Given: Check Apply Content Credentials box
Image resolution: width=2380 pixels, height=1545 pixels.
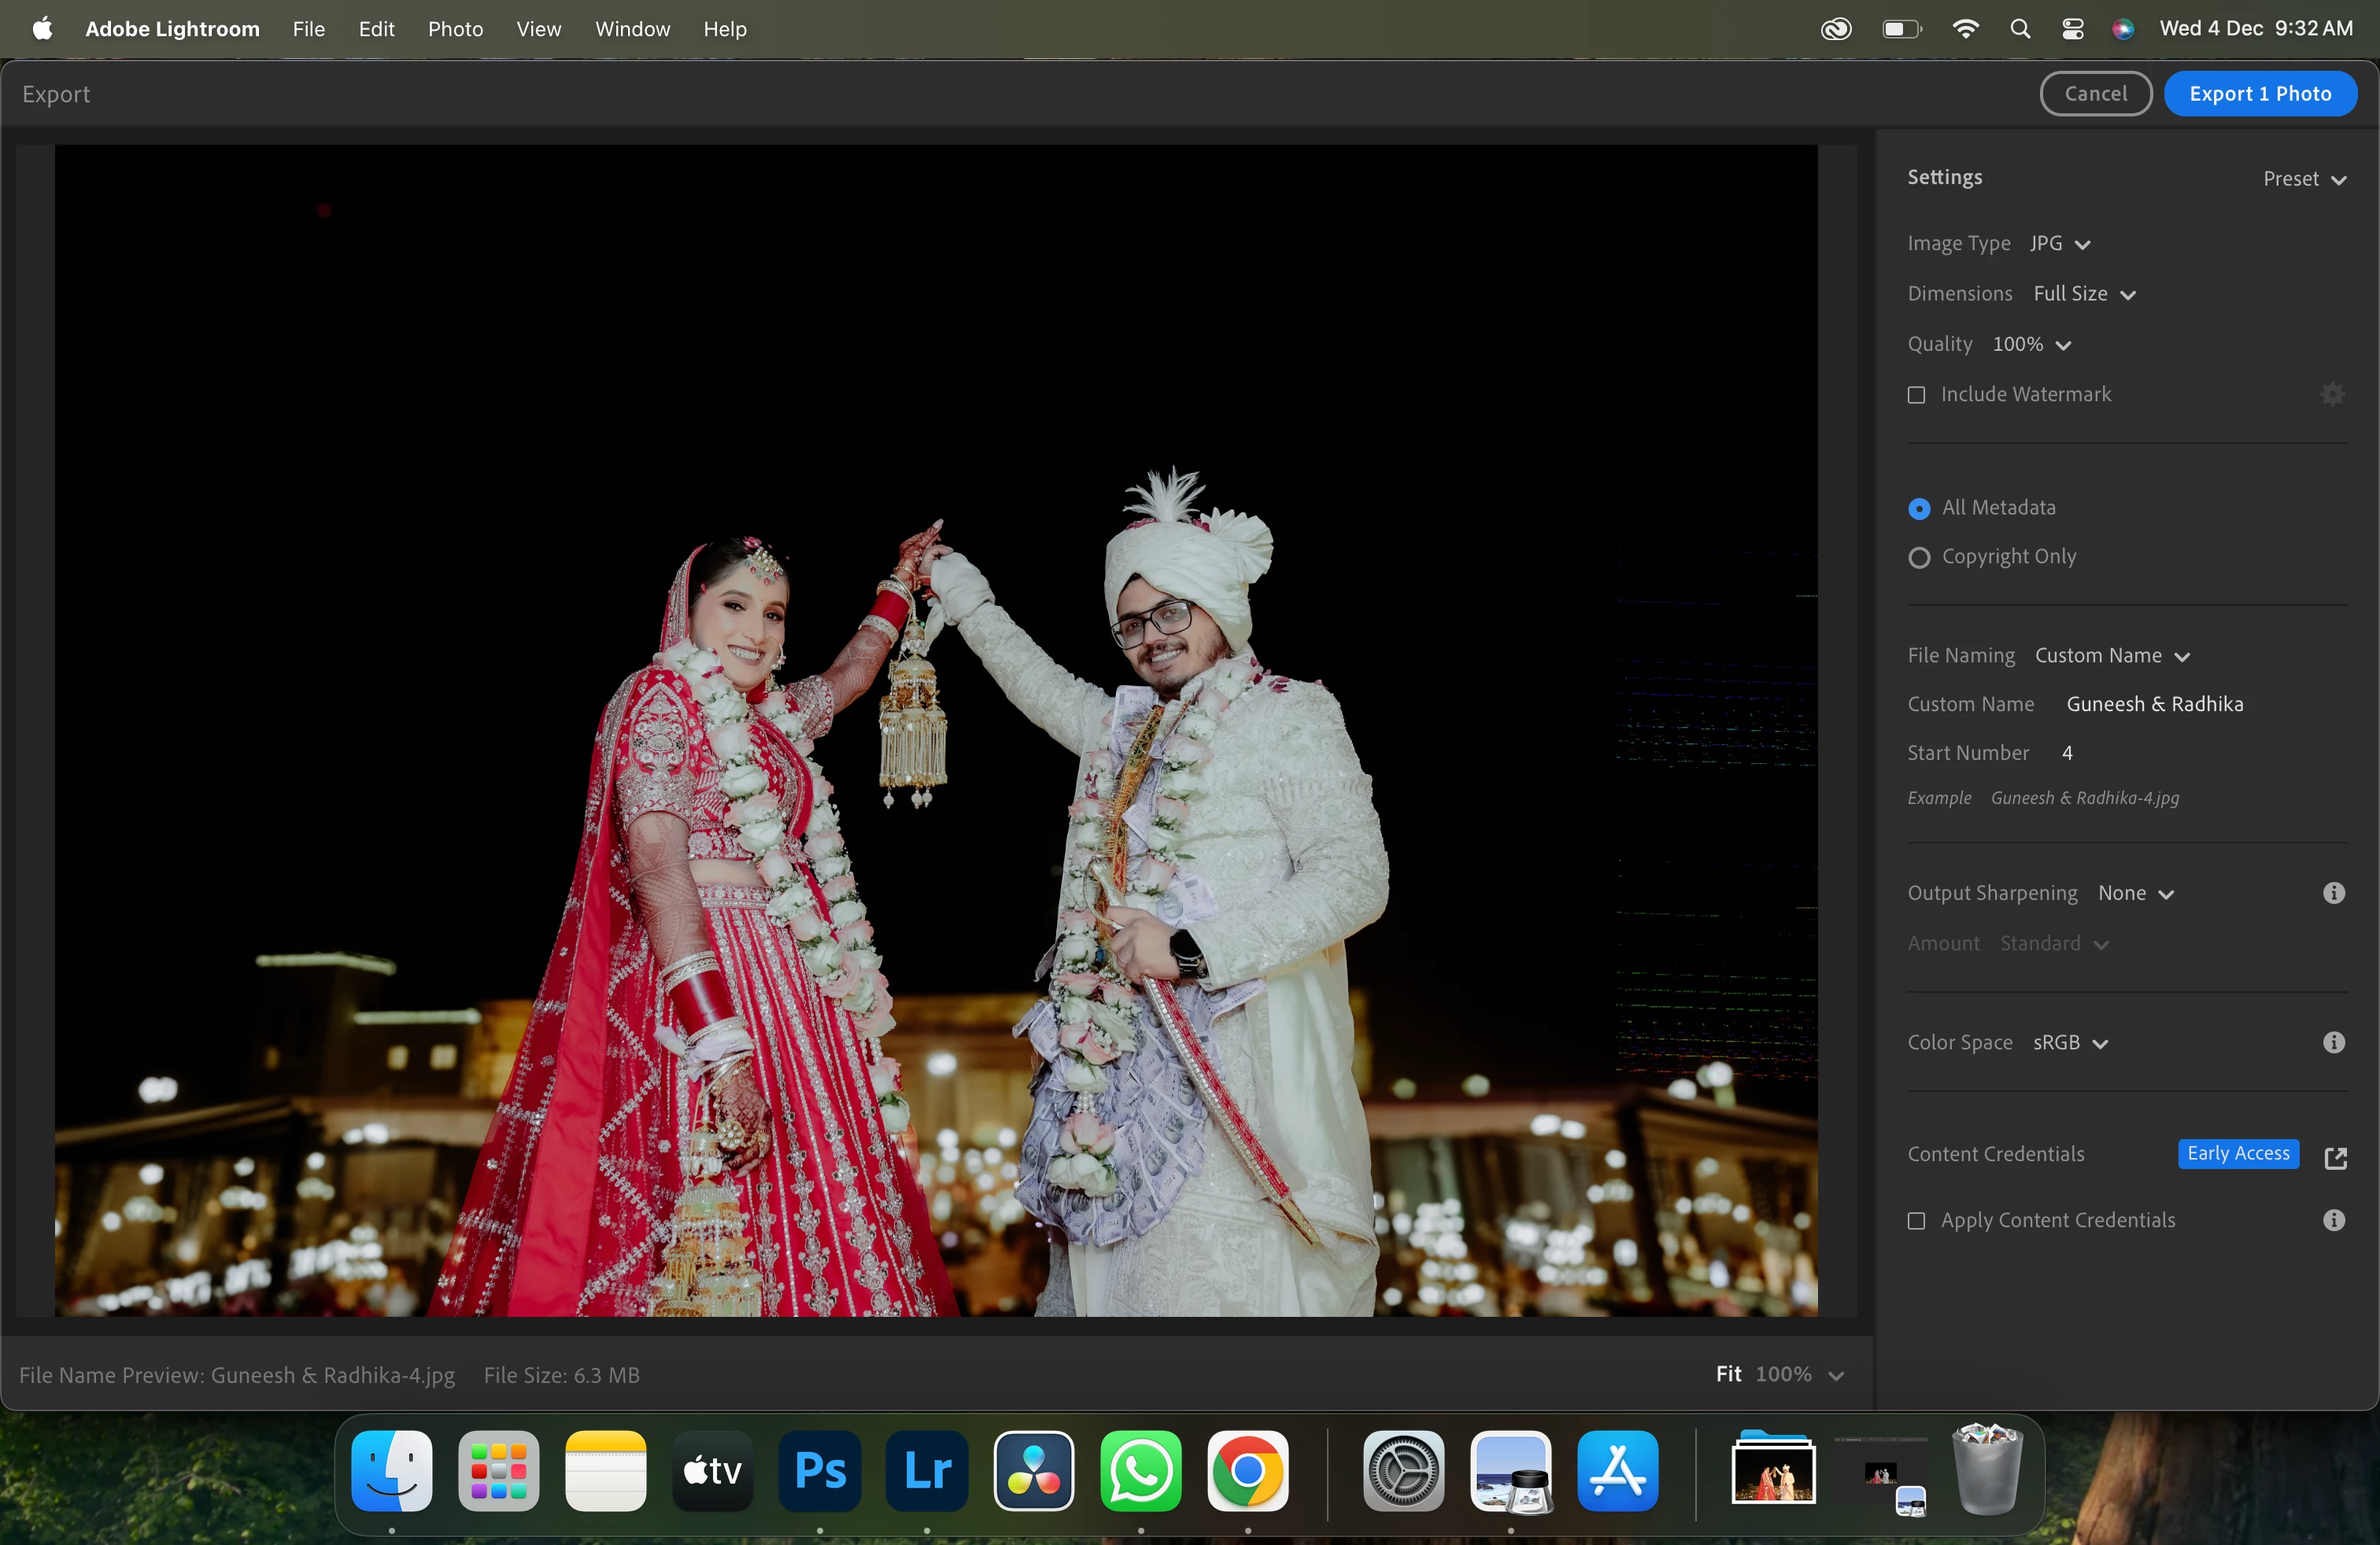Looking at the screenshot, I should 1916,1221.
